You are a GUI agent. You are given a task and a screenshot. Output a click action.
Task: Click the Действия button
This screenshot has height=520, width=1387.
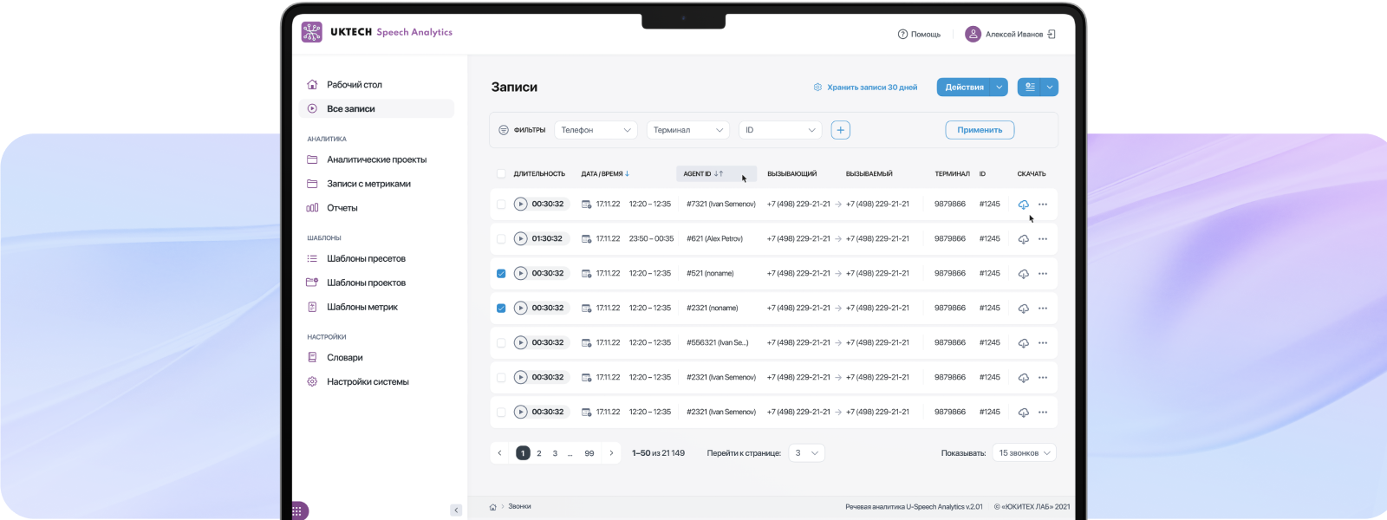965,88
